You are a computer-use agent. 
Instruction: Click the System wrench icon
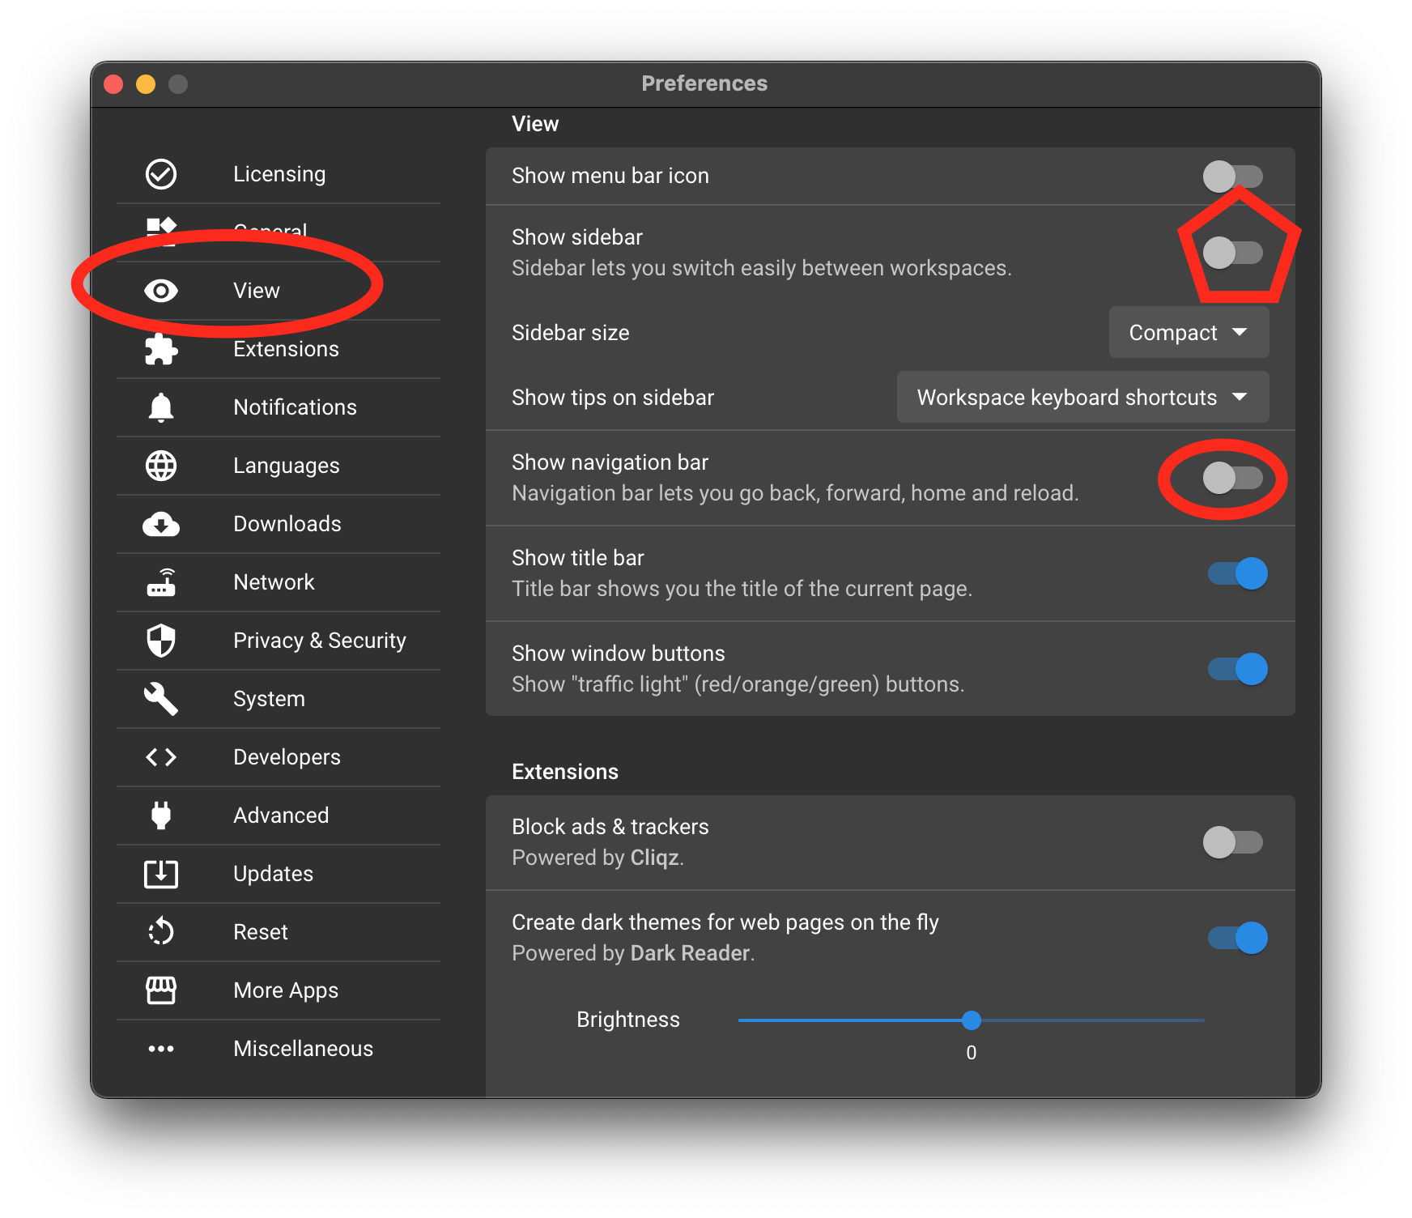[161, 699]
